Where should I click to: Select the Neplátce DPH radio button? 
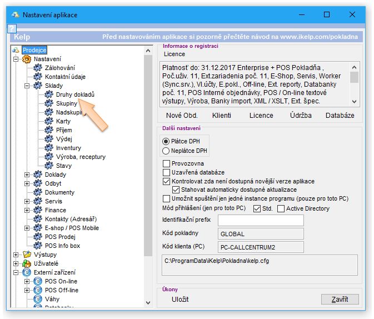point(166,151)
